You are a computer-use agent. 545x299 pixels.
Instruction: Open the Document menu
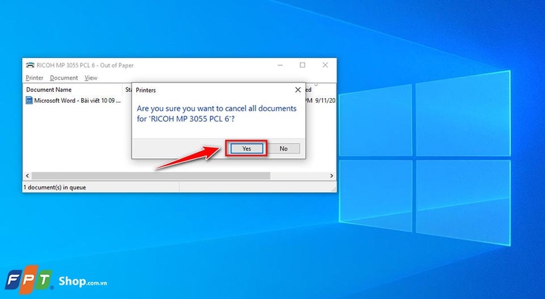coord(63,78)
